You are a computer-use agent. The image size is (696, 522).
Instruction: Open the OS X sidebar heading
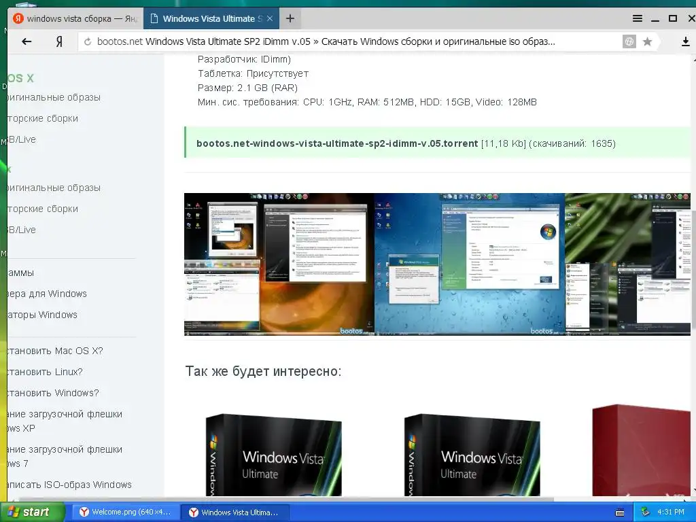(x=20, y=78)
